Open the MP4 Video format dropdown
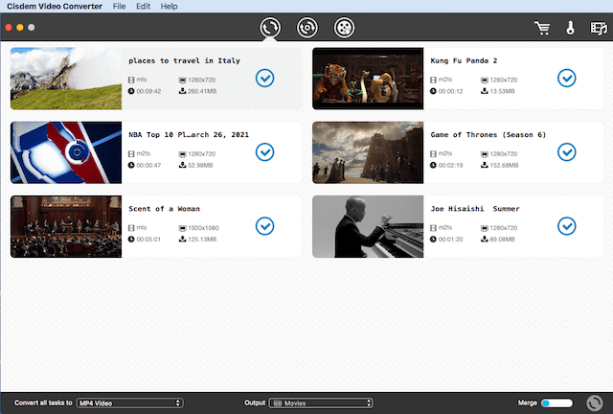This screenshot has width=613, height=414. pos(130,403)
